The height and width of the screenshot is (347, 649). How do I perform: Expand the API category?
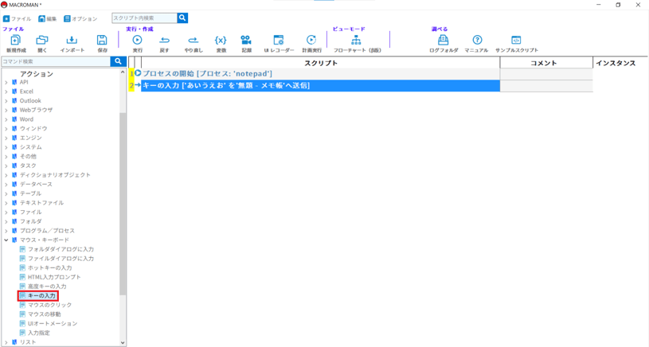[x=6, y=82]
